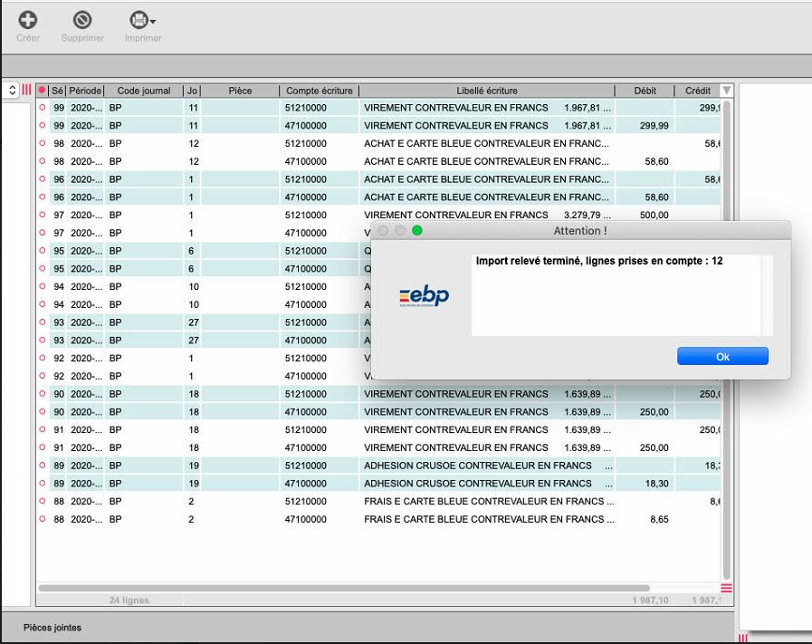812x644 pixels.
Task: Click journal day 12 in row 98 account 47100000
Action: (194, 161)
